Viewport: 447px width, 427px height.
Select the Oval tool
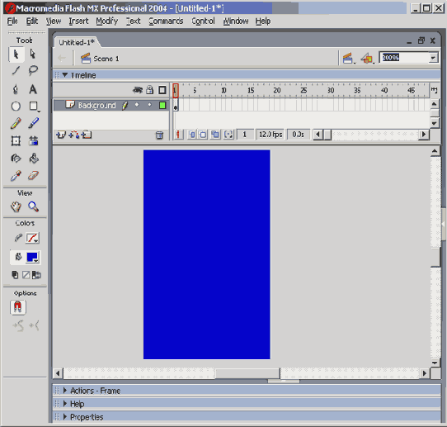(16, 107)
